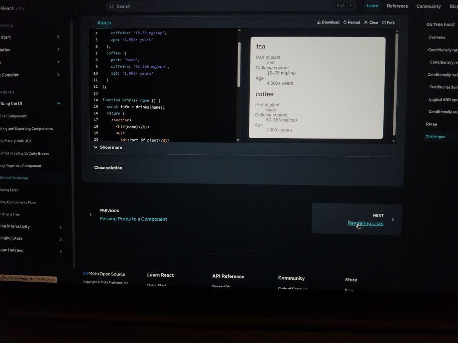Click the Community footer heading
This screenshot has width=458, height=343.
click(292, 278)
